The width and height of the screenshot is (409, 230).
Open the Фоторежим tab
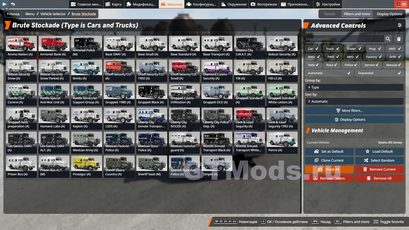(264, 4)
